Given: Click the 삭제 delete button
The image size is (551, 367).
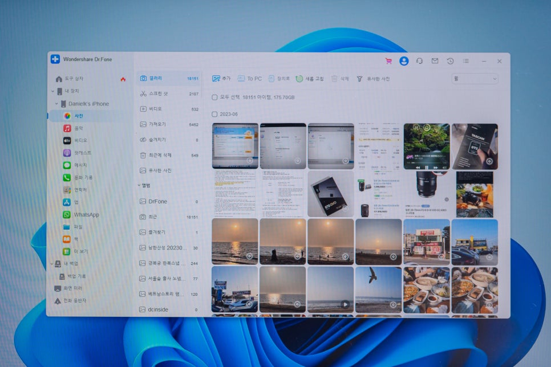Looking at the screenshot, I should pyautogui.click(x=340, y=79).
